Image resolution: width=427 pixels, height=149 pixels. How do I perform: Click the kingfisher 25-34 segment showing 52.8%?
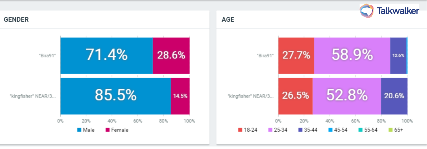pos(346,95)
